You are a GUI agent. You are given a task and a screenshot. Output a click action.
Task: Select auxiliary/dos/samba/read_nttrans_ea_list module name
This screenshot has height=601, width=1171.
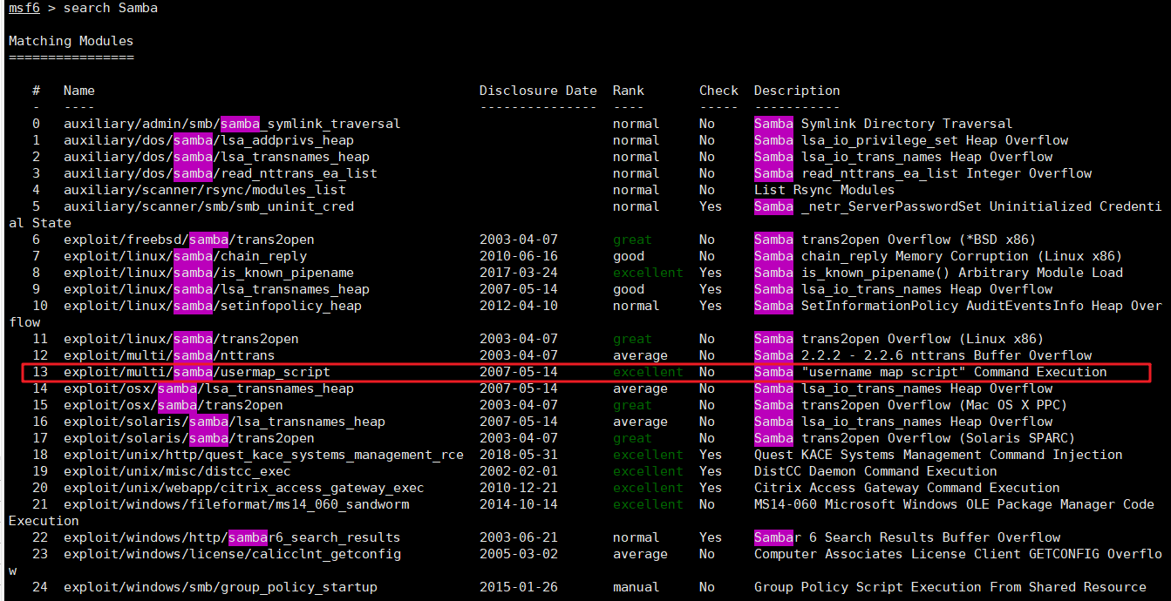pos(221,173)
